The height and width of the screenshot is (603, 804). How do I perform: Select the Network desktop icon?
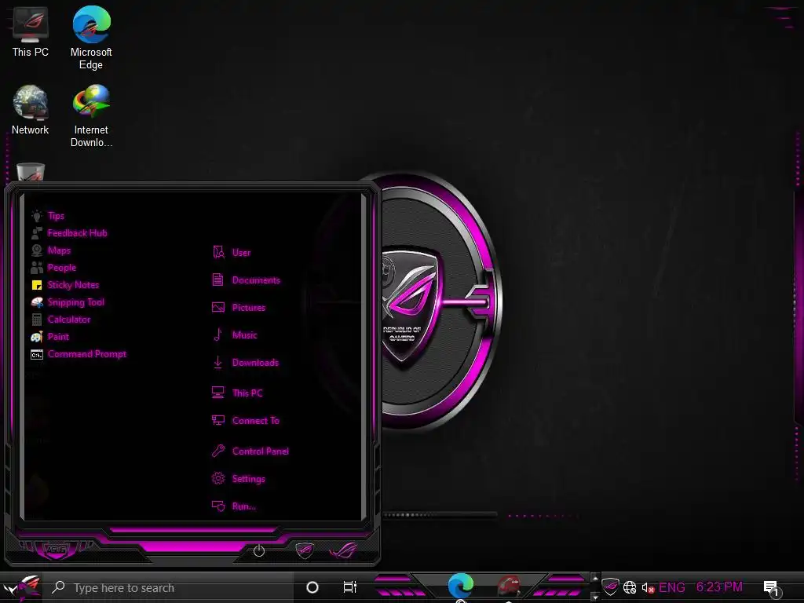(31, 110)
